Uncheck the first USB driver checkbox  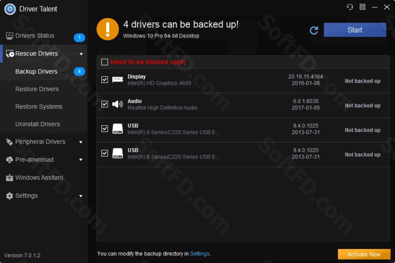[105, 129]
